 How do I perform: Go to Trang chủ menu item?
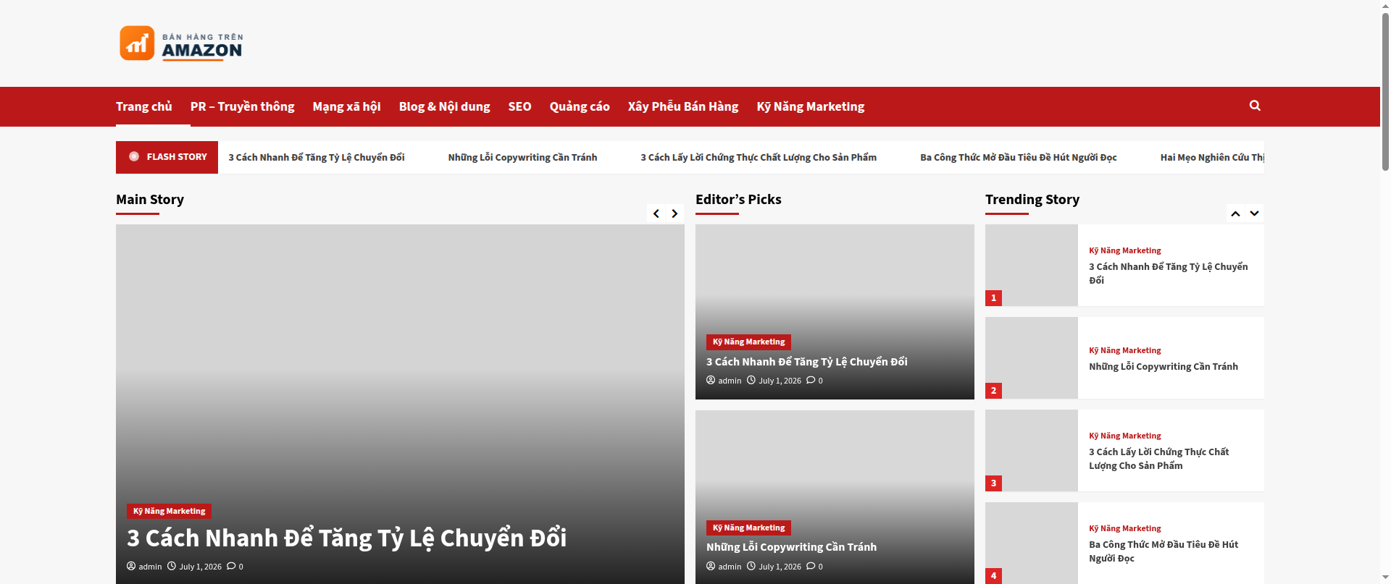[x=144, y=106]
